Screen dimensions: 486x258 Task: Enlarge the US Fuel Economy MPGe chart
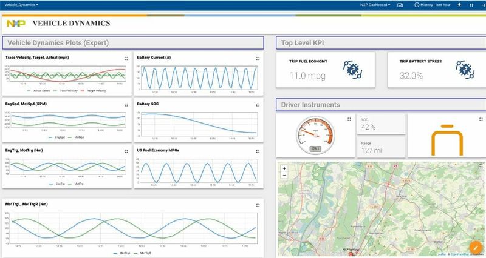point(258,150)
